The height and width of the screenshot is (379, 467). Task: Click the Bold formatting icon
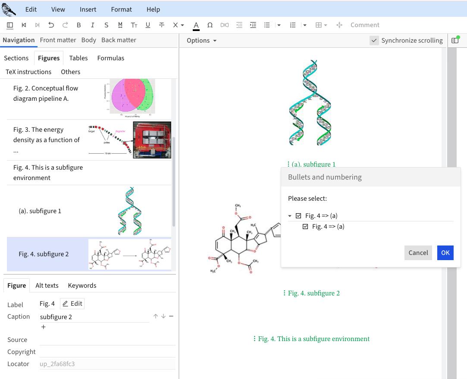click(78, 25)
